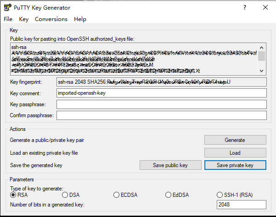276x217 pixels.
Task: Click Save private key button
Action: (x=235, y=165)
